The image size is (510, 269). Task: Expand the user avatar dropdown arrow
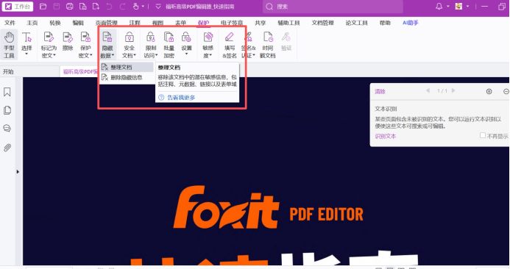coord(467,6)
